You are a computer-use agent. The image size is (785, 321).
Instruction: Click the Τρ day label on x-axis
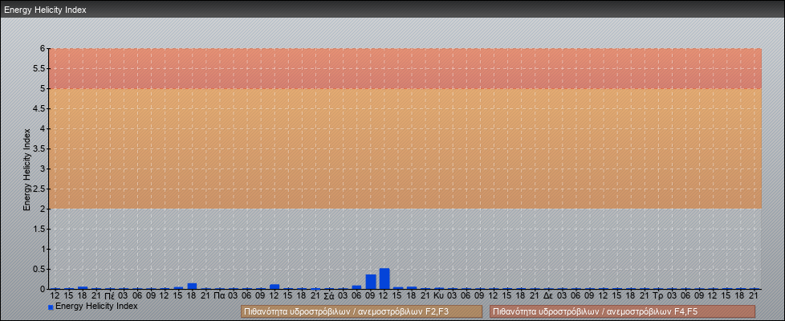click(x=658, y=296)
